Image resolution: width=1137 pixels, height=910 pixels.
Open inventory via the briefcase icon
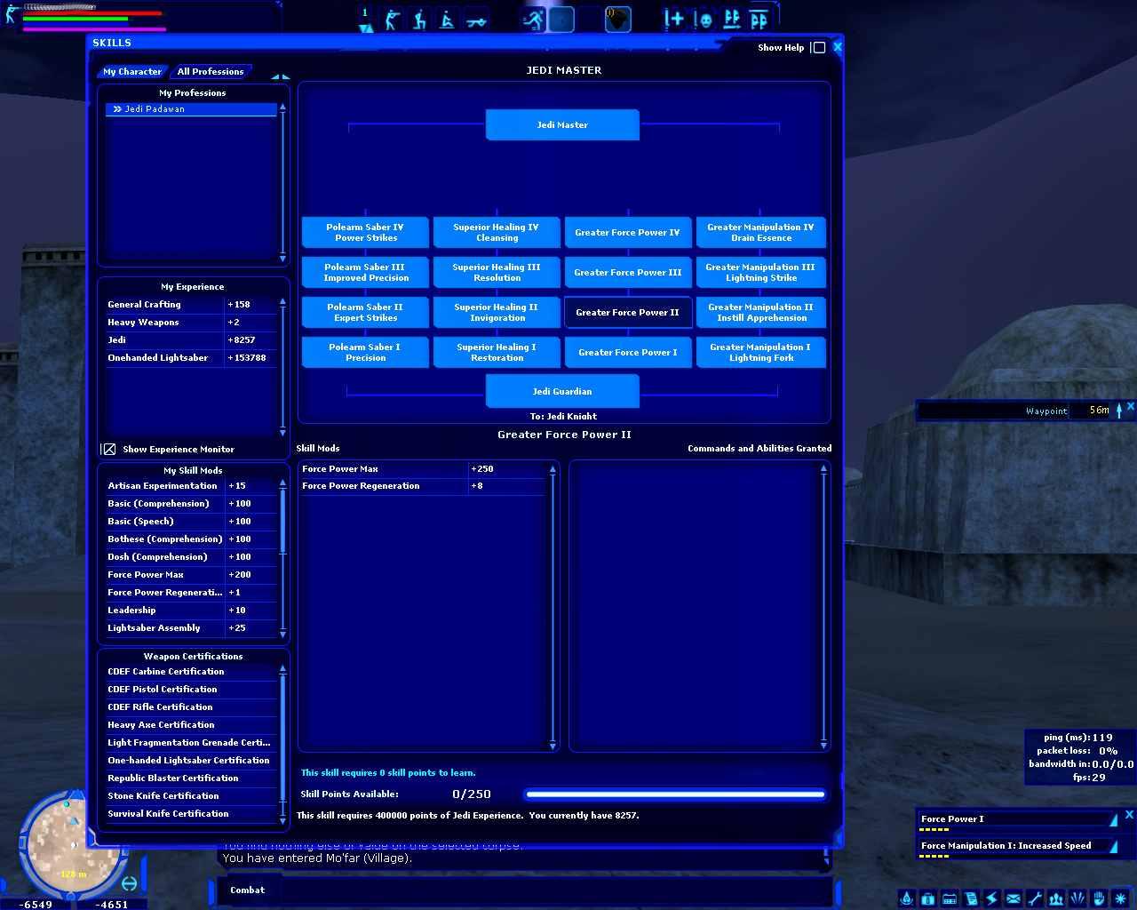coord(927,898)
